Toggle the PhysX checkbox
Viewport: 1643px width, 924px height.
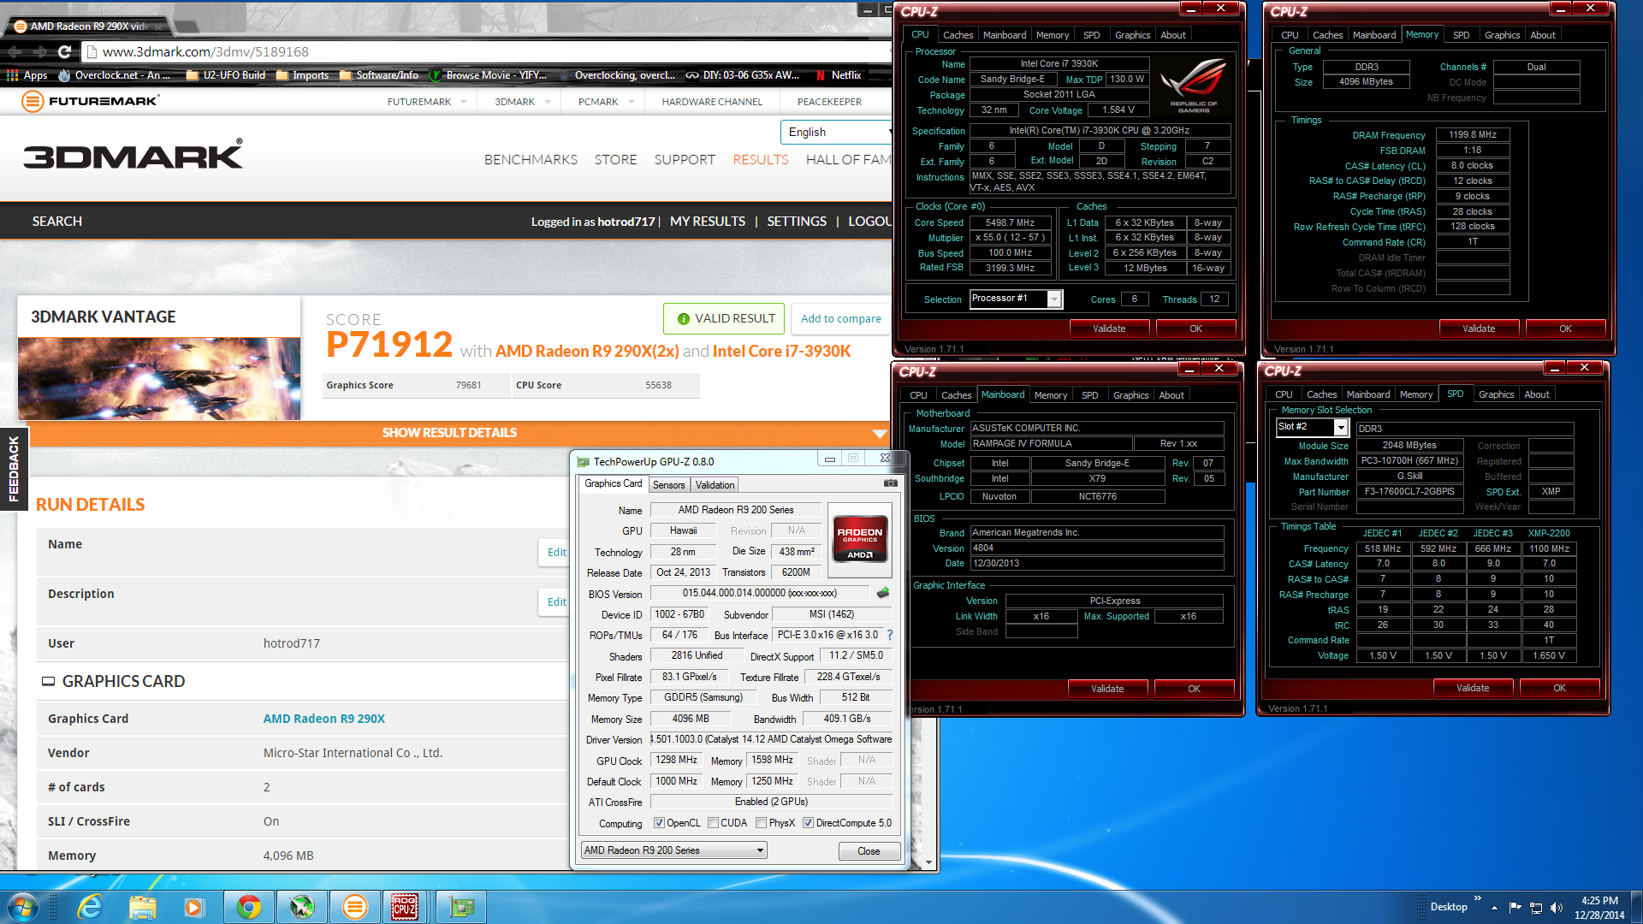click(x=761, y=823)
